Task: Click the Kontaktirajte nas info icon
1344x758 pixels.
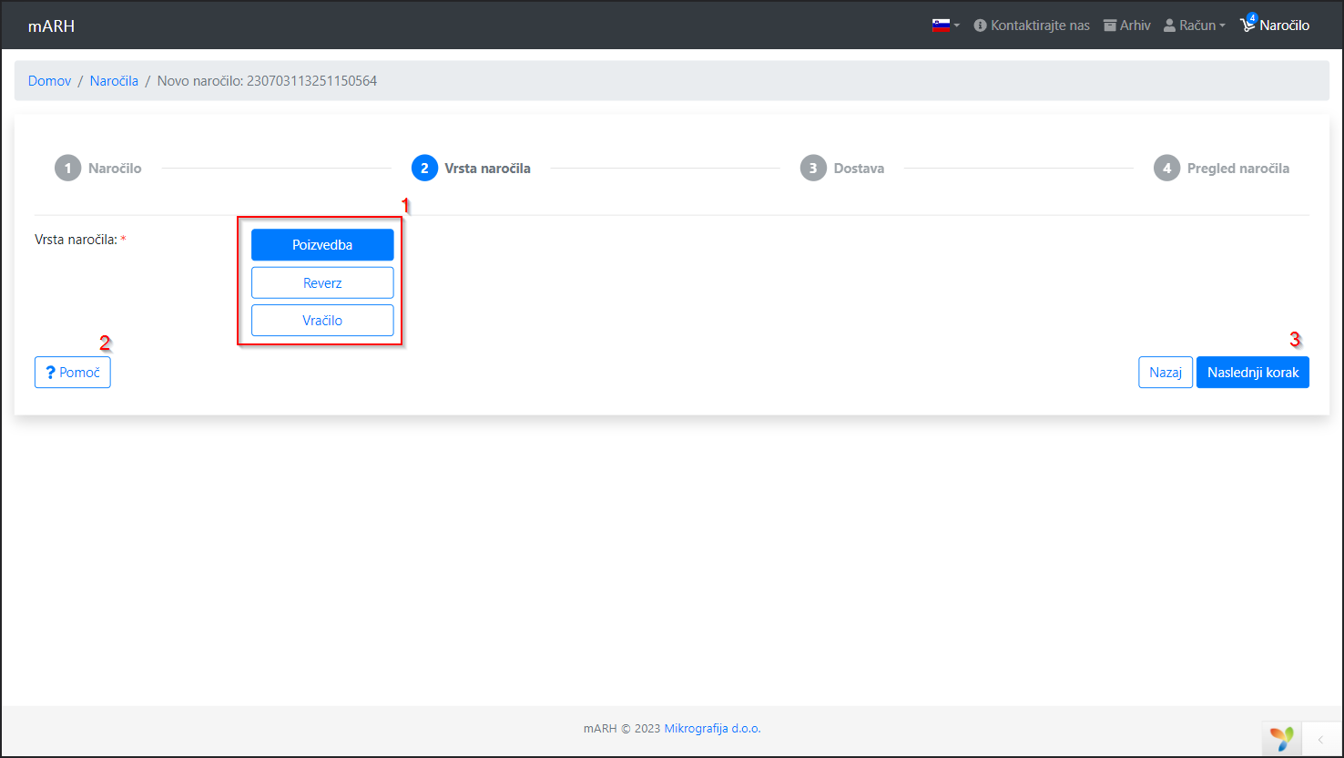Action: (980, 26)
